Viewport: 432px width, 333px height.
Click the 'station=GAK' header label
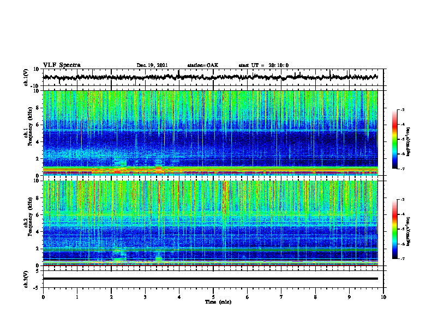203,65
